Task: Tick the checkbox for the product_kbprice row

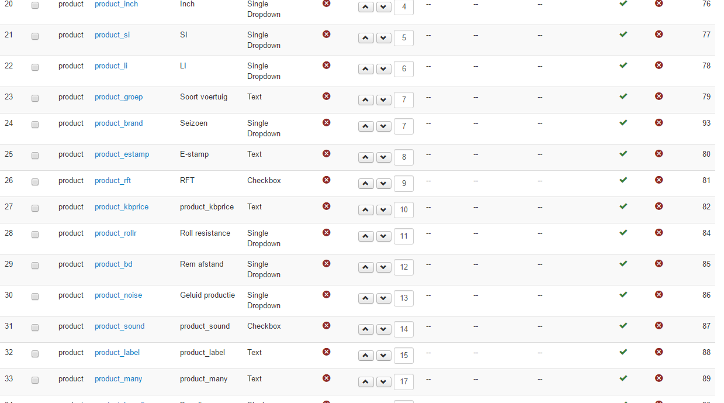Action: point(35,208)
